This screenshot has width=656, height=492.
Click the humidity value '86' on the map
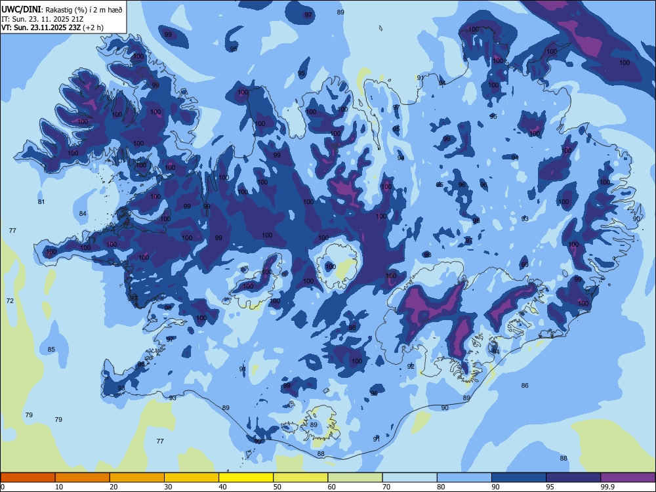click(525, 385)
